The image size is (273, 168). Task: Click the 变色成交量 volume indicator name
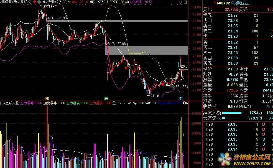(x=11, y=103)
